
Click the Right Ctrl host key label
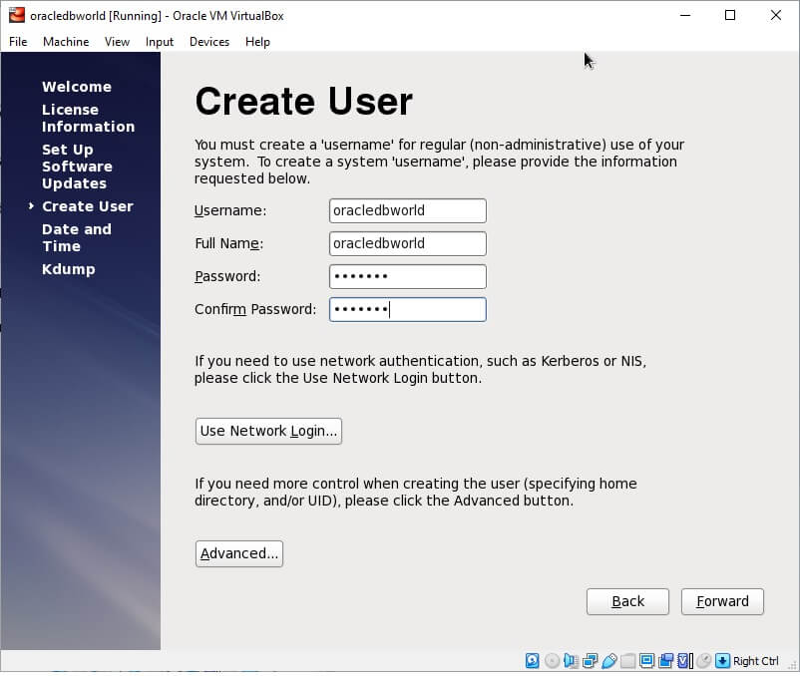[x=756, y=661]
